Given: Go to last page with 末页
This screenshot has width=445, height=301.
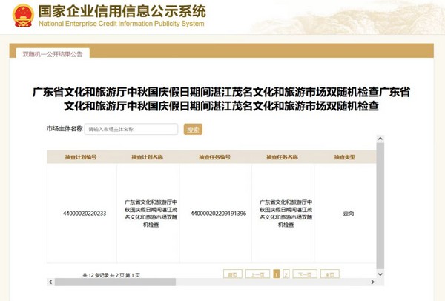Looking at the screenshot, I should (x=329, y=274).
